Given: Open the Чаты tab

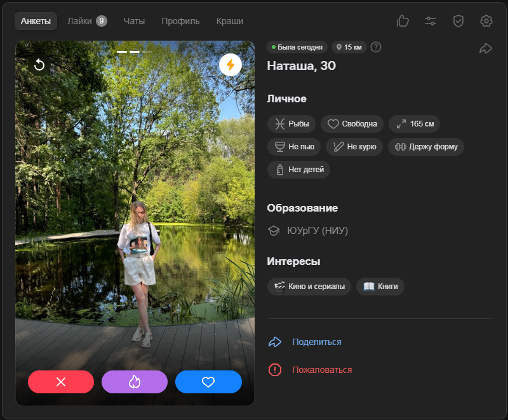Looking at the screenshot, I should click(134, 21).
